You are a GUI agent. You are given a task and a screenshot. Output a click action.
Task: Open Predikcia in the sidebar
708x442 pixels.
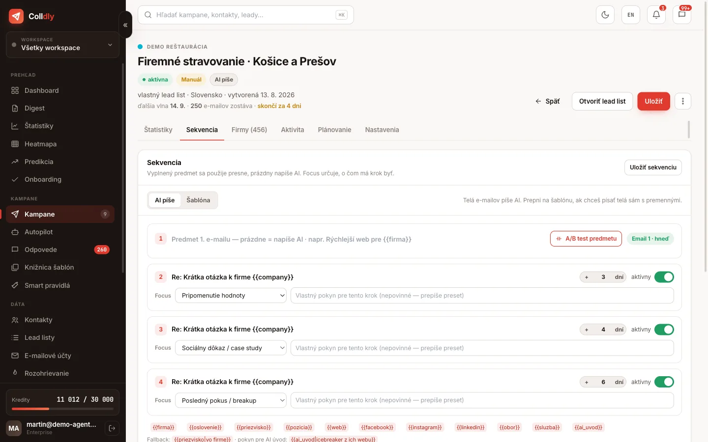(x=60, y=162)
